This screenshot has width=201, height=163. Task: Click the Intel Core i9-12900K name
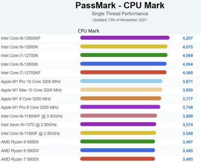click(20, 47)
